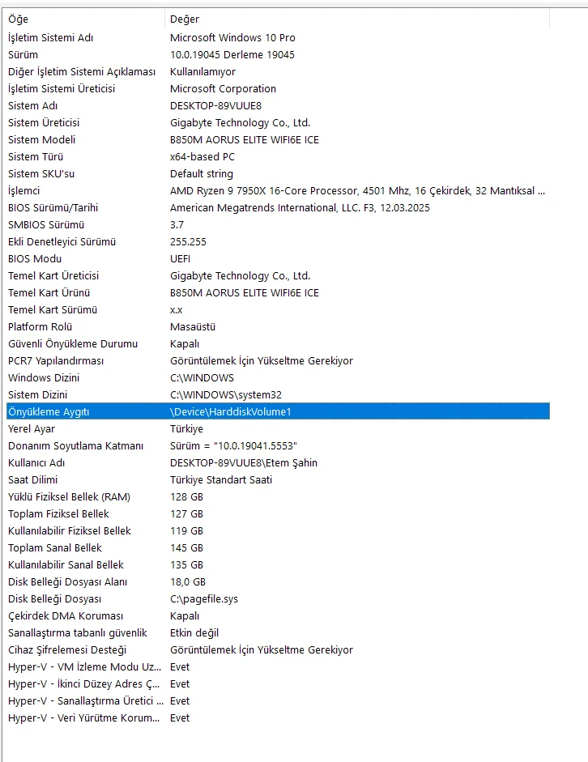Select the value 10.0.19045 Derleme 19045
This screenshot has width=588, height=762.
(232, 54)
